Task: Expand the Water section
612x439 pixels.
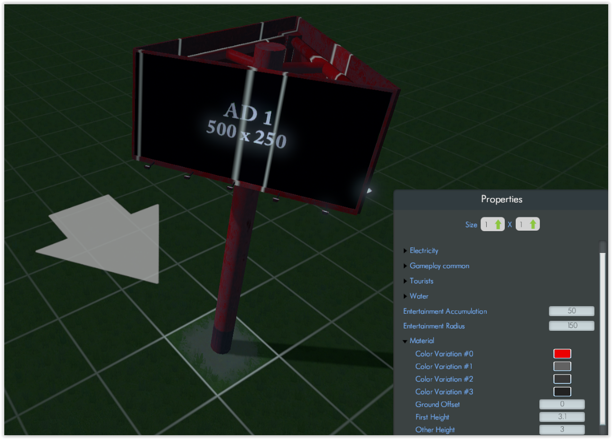Action: [x=405, y=296]
